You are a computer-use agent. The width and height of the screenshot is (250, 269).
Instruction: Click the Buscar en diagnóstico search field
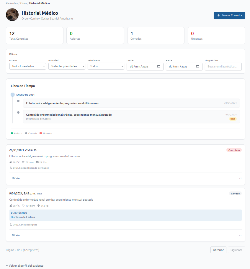(x=223, y=67)
